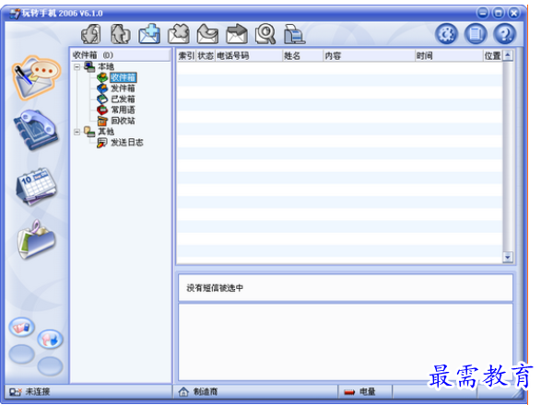The image size is (541, 405).
Task: Select 已发箱 sent folder
Action: pos(123,99)
